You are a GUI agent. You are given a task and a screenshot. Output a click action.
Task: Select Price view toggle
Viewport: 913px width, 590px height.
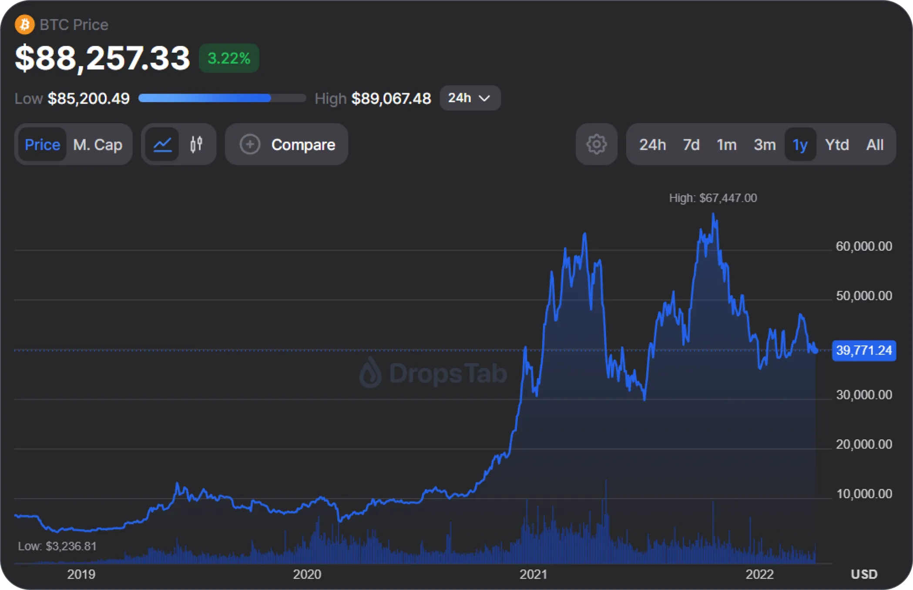(42, 144)
